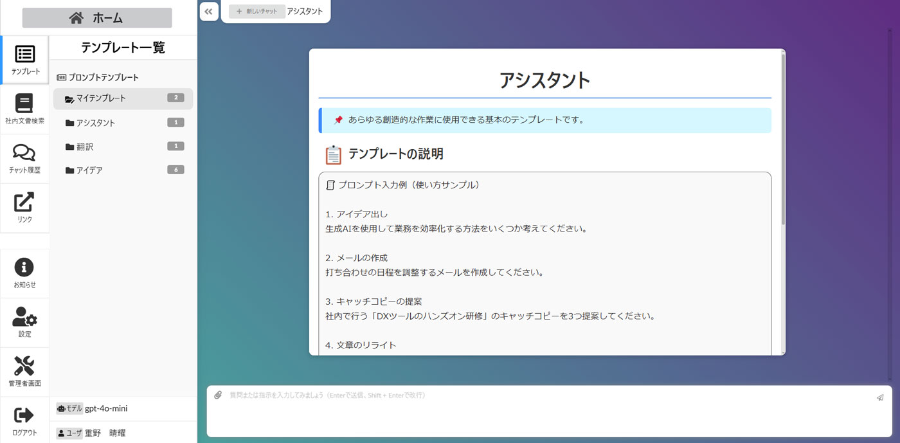Image resolution: width=900 pixels, height=443 pixels.
Task: Click the paperclip attachment icon
Action: pos(218,395)
